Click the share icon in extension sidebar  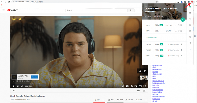[190, 43]
